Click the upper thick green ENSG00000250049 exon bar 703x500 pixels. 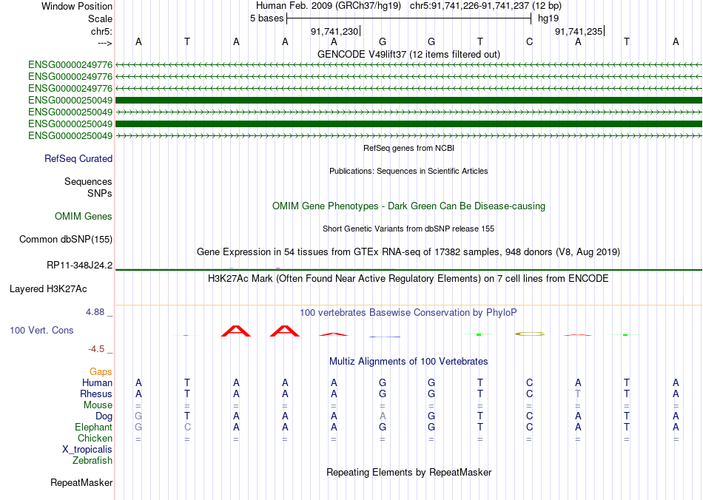(x=408, y=101)
